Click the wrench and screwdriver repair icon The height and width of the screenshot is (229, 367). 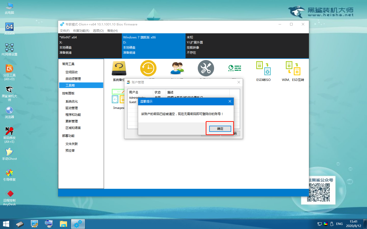tap(206, 68)
